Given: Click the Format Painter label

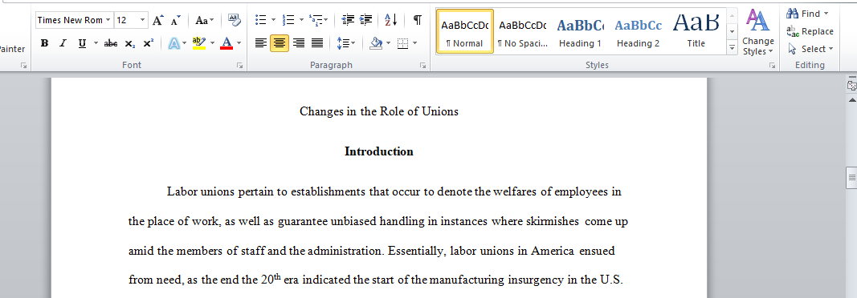Looking at the screenshot, I should click(12, 49).
